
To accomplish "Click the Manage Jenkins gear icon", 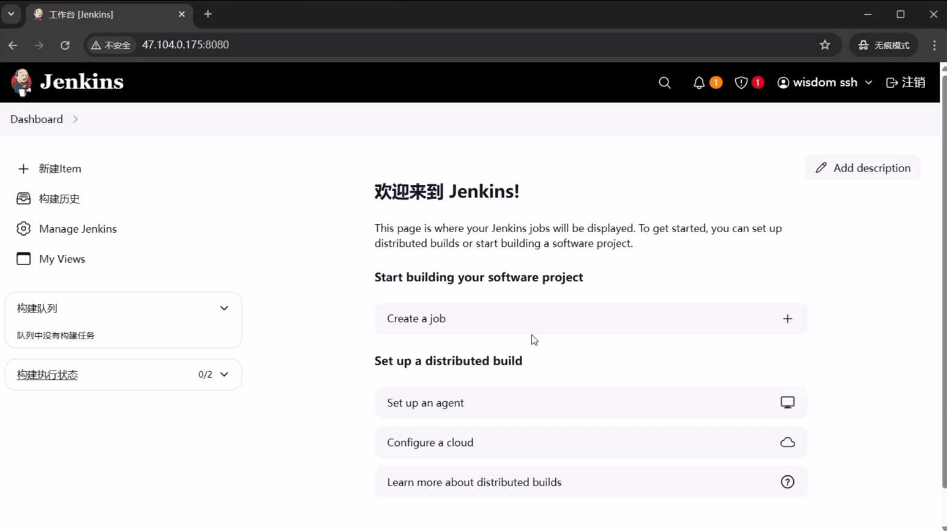I will (x=23, y=228).
